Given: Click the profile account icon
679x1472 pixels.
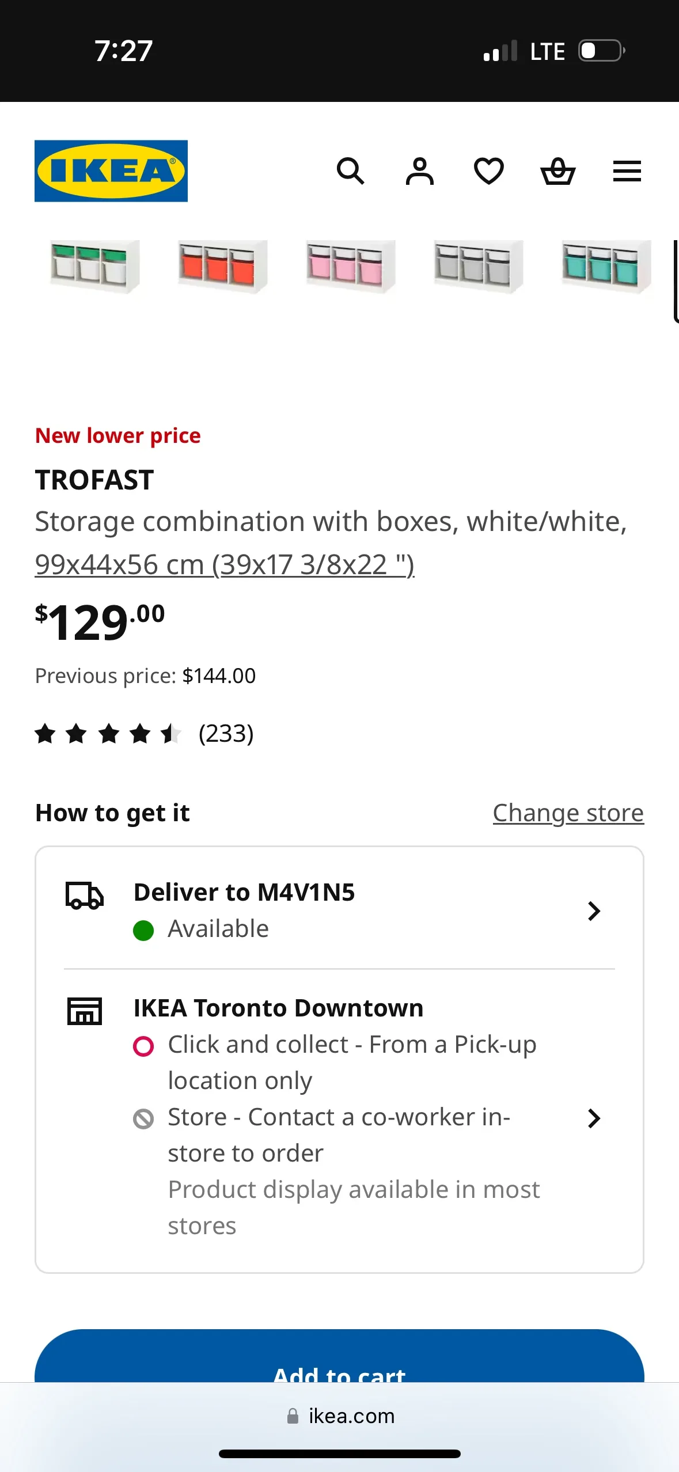Looking at the screenshot, I should [x=419, y=170].
